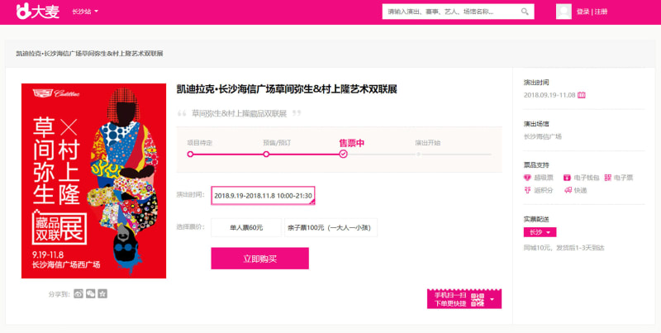This screenshot has height=333, width=661.
Task: Open the 注册 register link
Action: [x=602, y=12]
